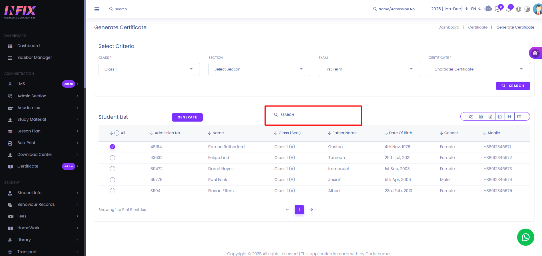
Task: Expand the Admin Section sidebar menu
Action: (42, 96)
